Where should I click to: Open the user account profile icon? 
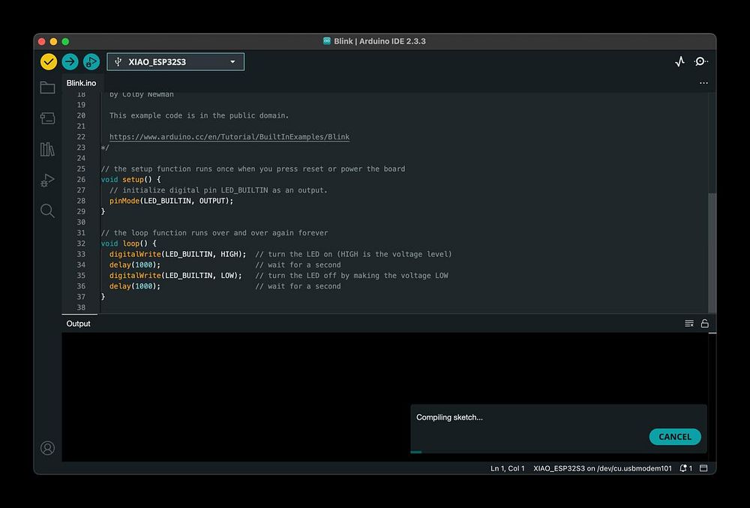coord(47,448)
